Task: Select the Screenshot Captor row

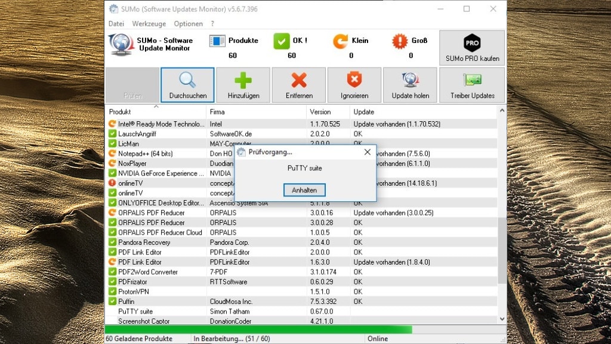Action: click(301, 321)
